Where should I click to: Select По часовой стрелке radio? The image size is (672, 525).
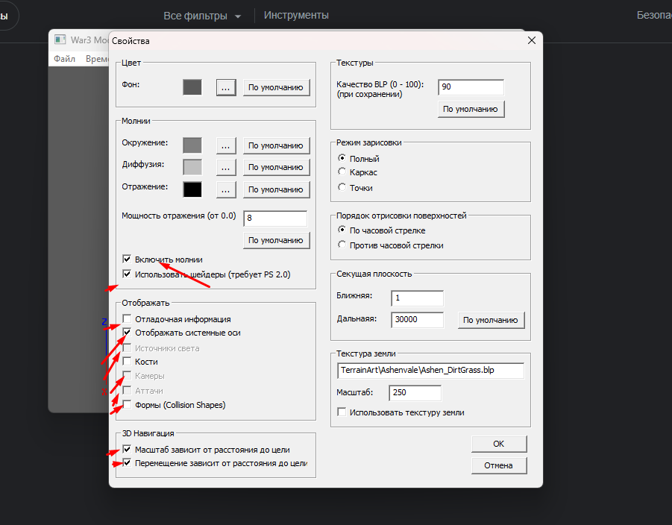342,230
